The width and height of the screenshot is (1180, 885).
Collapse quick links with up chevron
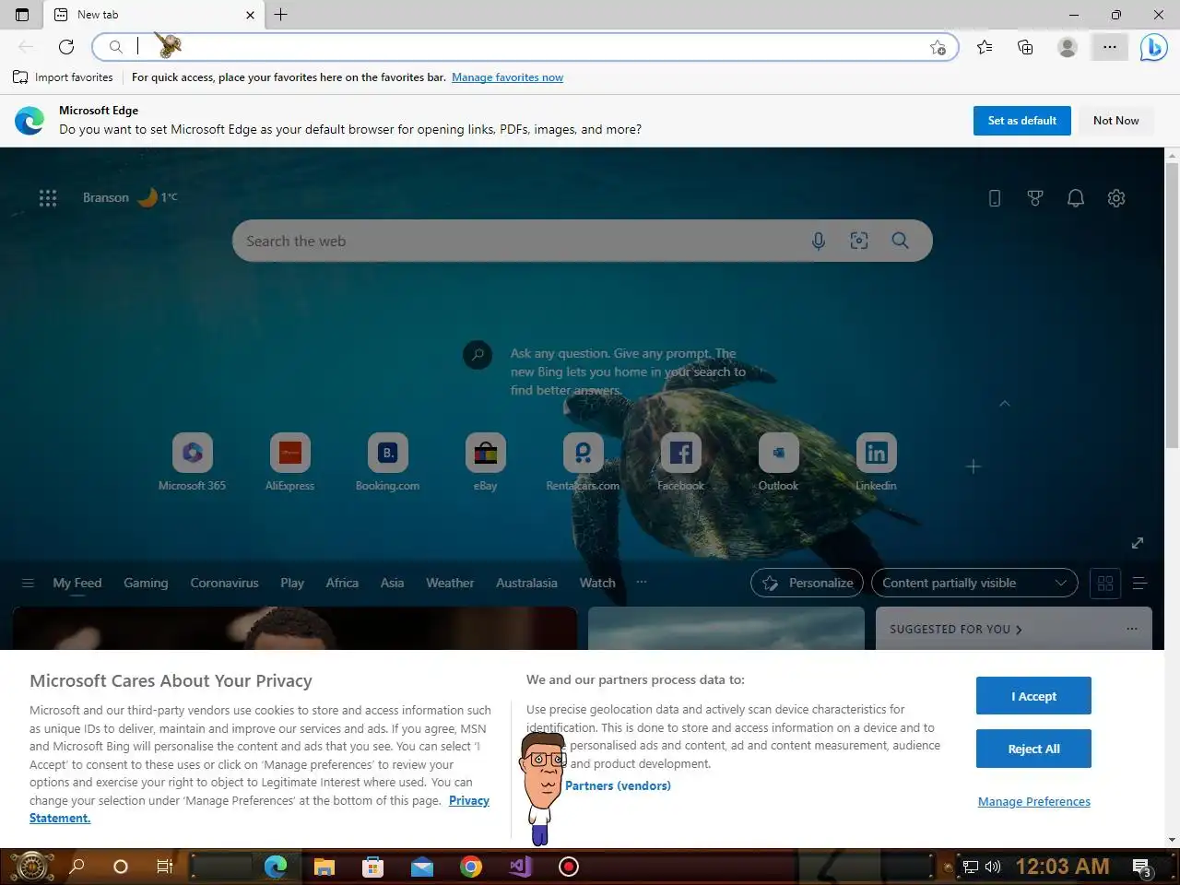1005,404
